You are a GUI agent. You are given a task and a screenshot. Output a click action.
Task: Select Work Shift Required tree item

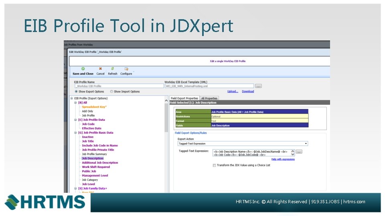[x=96, y=167]
